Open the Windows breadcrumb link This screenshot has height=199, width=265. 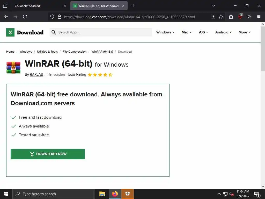pyautogui.click(x=26, y=52)
